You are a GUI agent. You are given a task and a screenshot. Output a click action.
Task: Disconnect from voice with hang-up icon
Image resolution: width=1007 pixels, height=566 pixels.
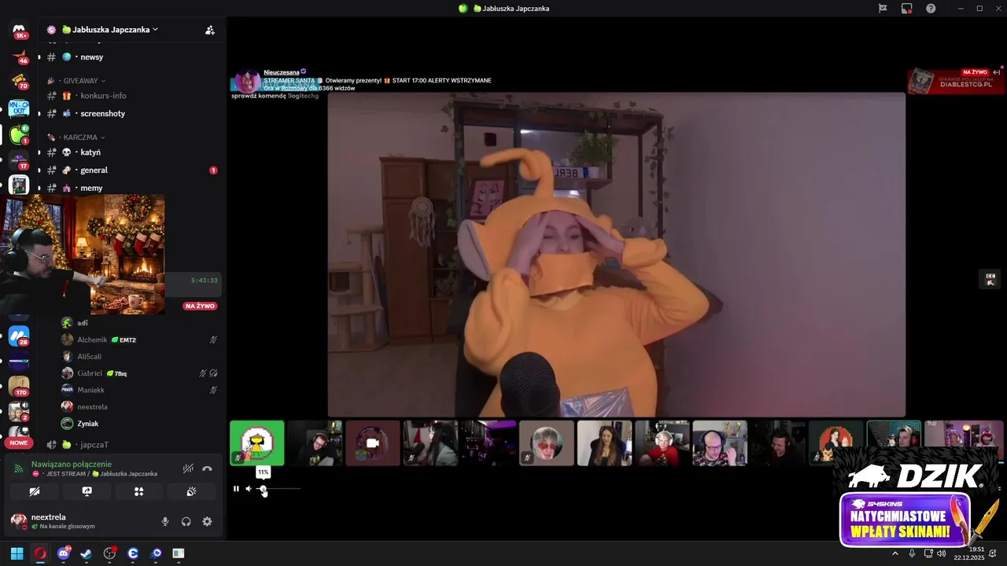point(207,469)
